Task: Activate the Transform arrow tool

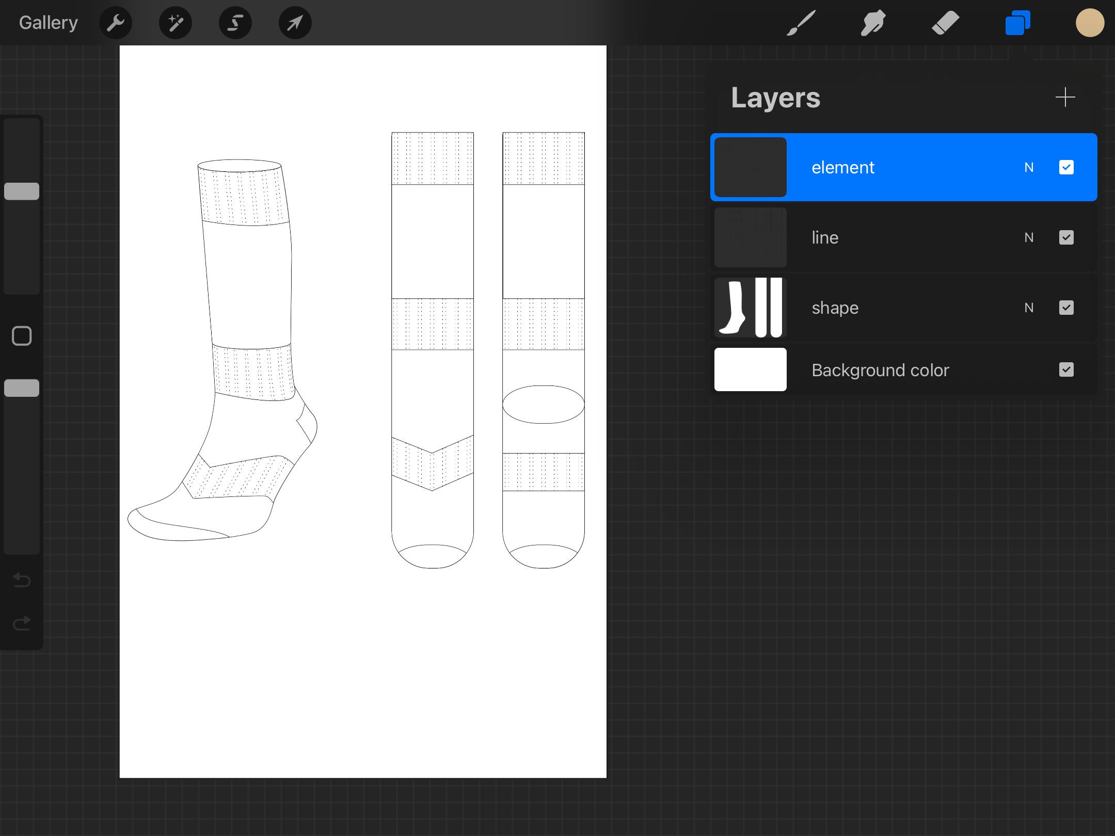Action: pyautogui.click(x=294, y=22)
